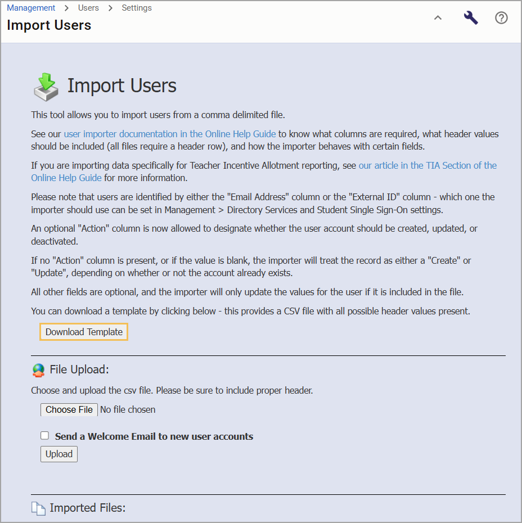Select the Settings breadcrumb item
Screen dimensions: 522x523
point(137,8)
